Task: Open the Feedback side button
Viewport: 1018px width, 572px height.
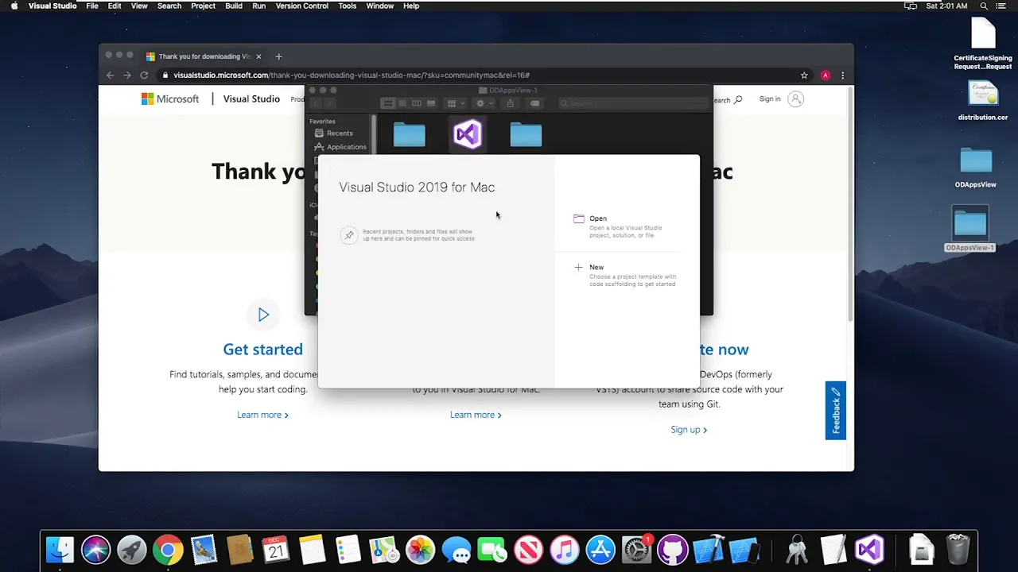Action: (836, 411)
